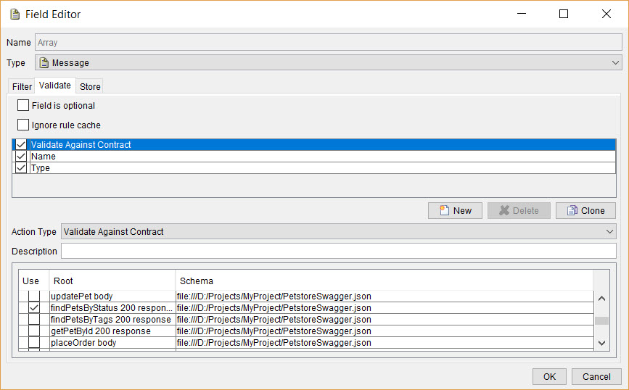The image size is (629, 390).
Task: Click the Cancel button
Action: 596,377
